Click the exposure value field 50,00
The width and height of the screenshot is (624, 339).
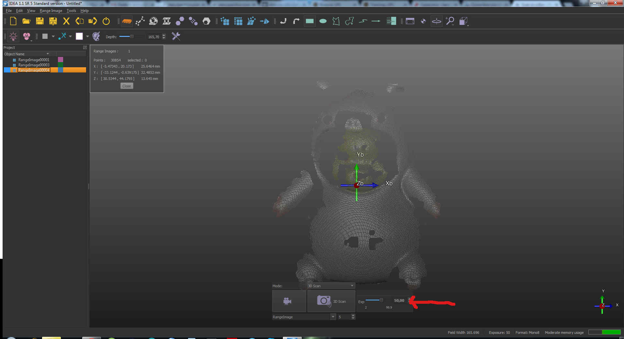click(399, 301)
